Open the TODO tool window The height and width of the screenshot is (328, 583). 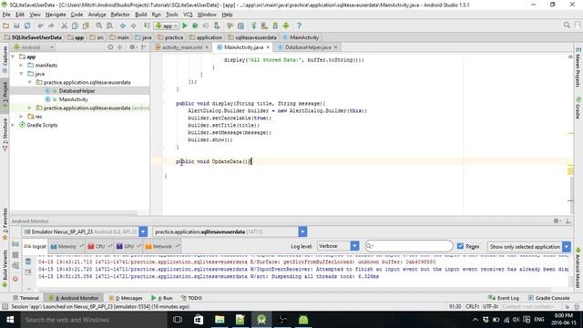tap(191, 298)
